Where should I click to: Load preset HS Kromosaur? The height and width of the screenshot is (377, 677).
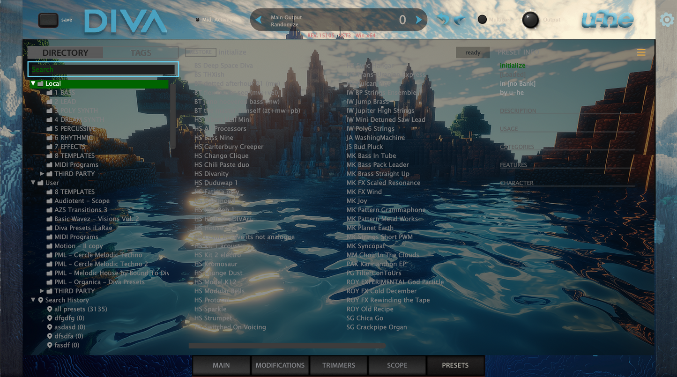click(x=215, y=264)
